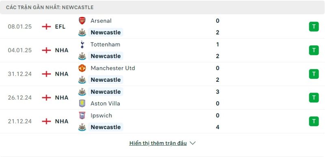Image resolution: width=325 pixels, height=157 pixels.
Task: Click the Arsenal club crest icon
Action: coord(82,21)
